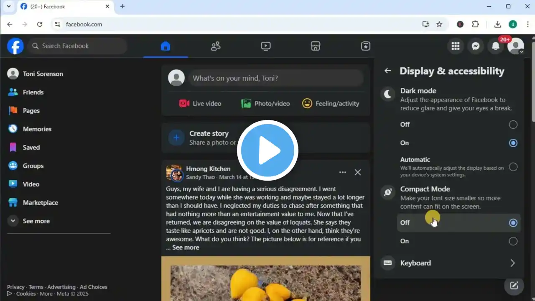
Task: Switch to the Video tab in top bar
Action: coord(266,46)
